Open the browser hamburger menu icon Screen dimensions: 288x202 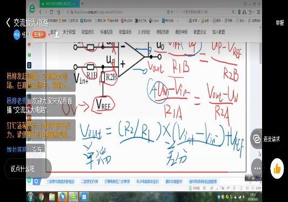pyautogui.click(x=258, y=12)
